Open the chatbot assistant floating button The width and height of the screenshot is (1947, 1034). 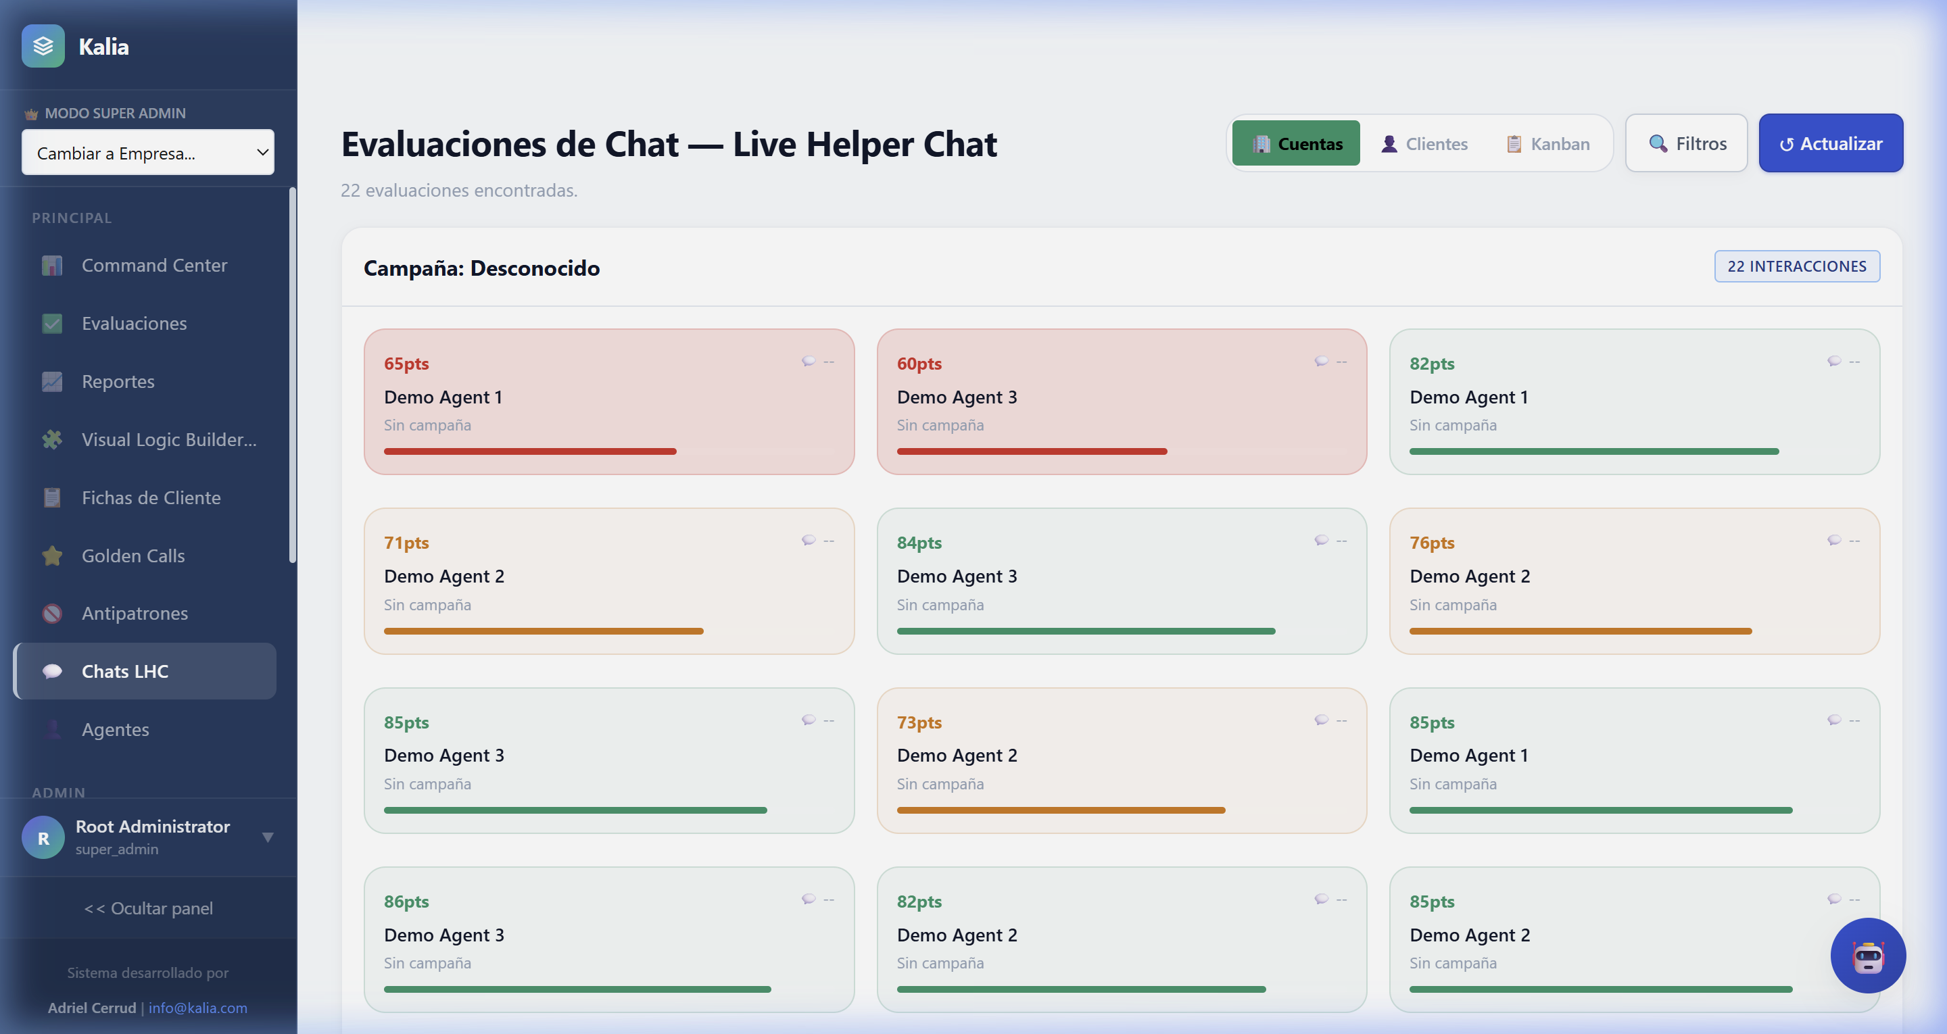1868,956
